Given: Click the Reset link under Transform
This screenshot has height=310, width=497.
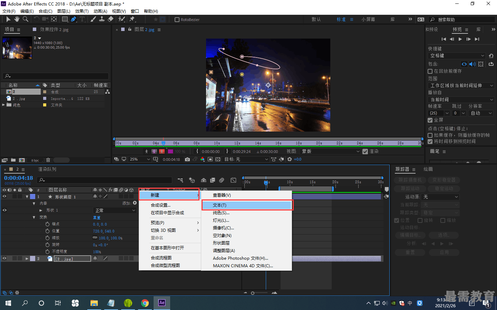Looking at the screenshot, I should pos(97,218).
